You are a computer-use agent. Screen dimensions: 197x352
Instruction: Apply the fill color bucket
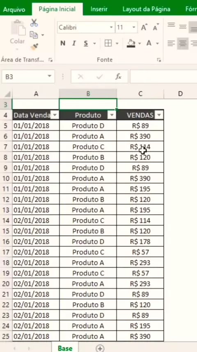pos(131,43)
